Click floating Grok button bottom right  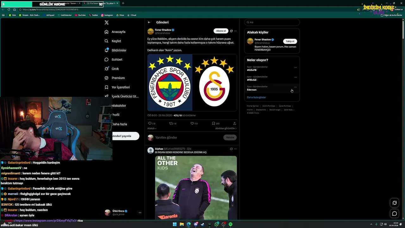click(x=395, y=203)
